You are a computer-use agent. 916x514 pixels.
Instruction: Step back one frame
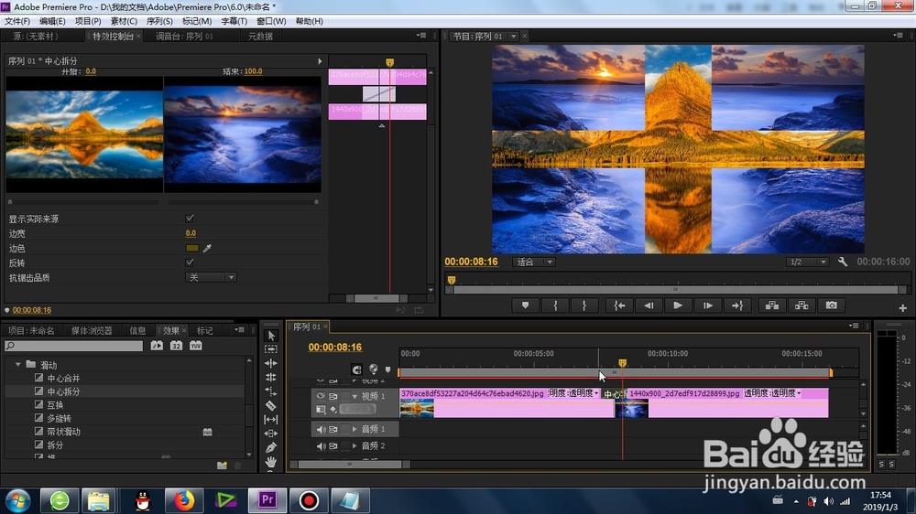[649, 305]
